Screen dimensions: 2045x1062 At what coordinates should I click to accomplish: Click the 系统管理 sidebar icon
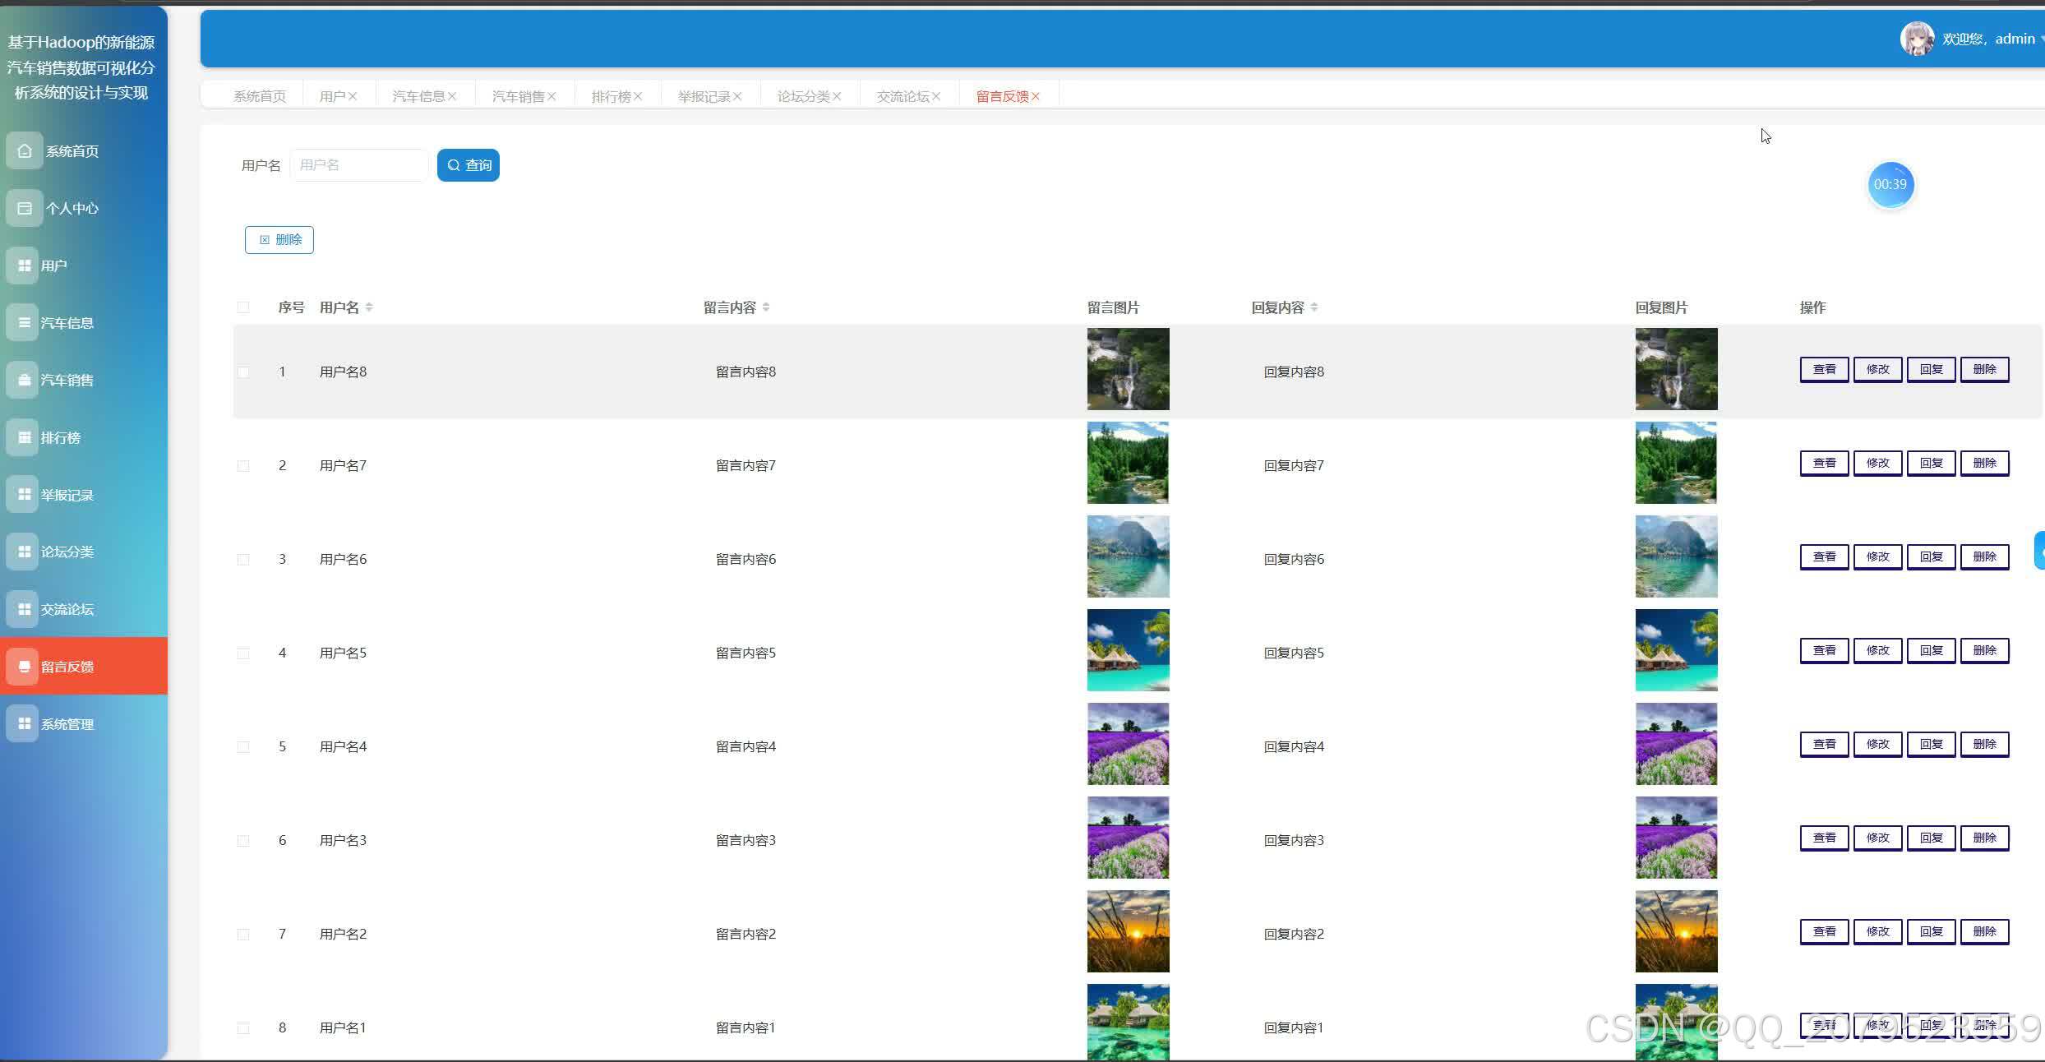(x=25, y=723)
